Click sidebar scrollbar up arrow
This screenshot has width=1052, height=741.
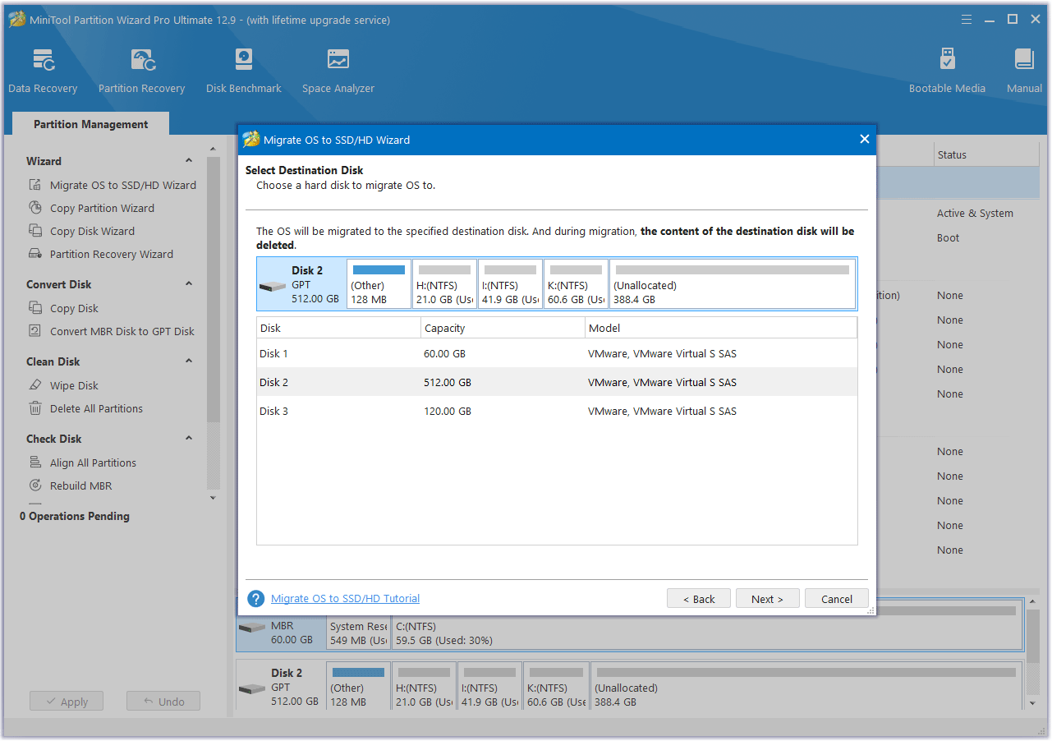pyautogui.click(x=214, y=150)
